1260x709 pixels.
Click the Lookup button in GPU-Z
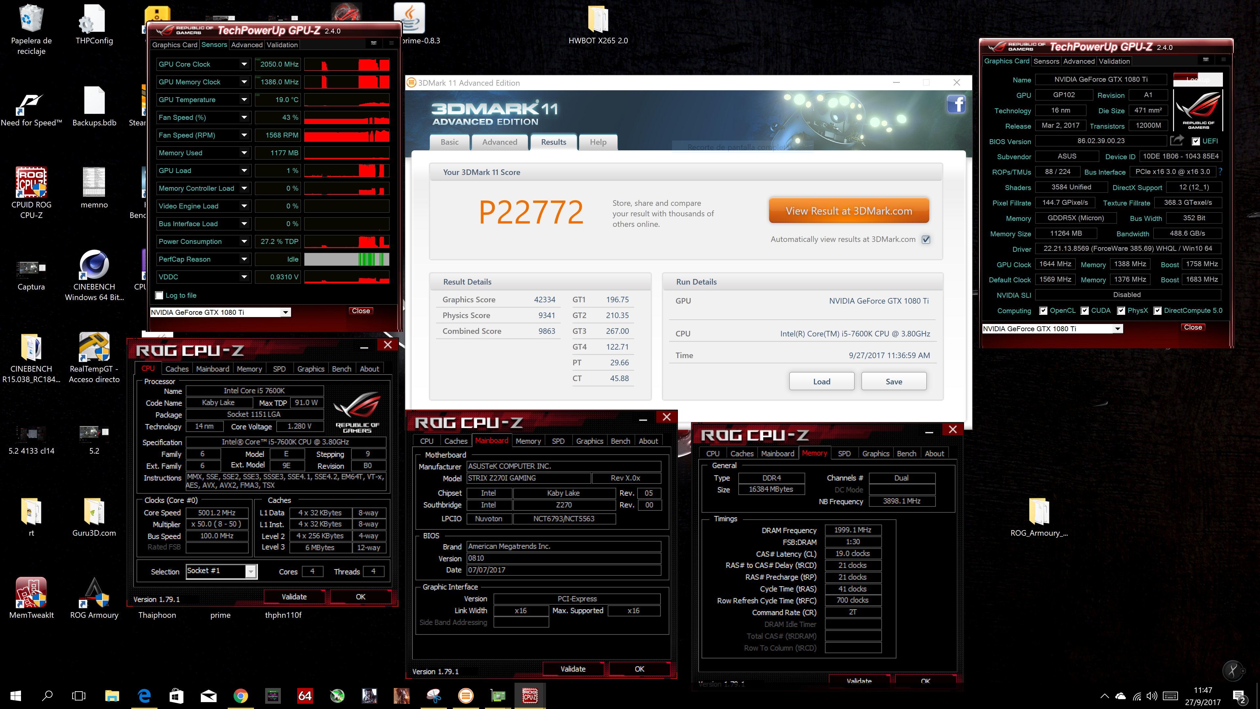[x=1197, y=79]
